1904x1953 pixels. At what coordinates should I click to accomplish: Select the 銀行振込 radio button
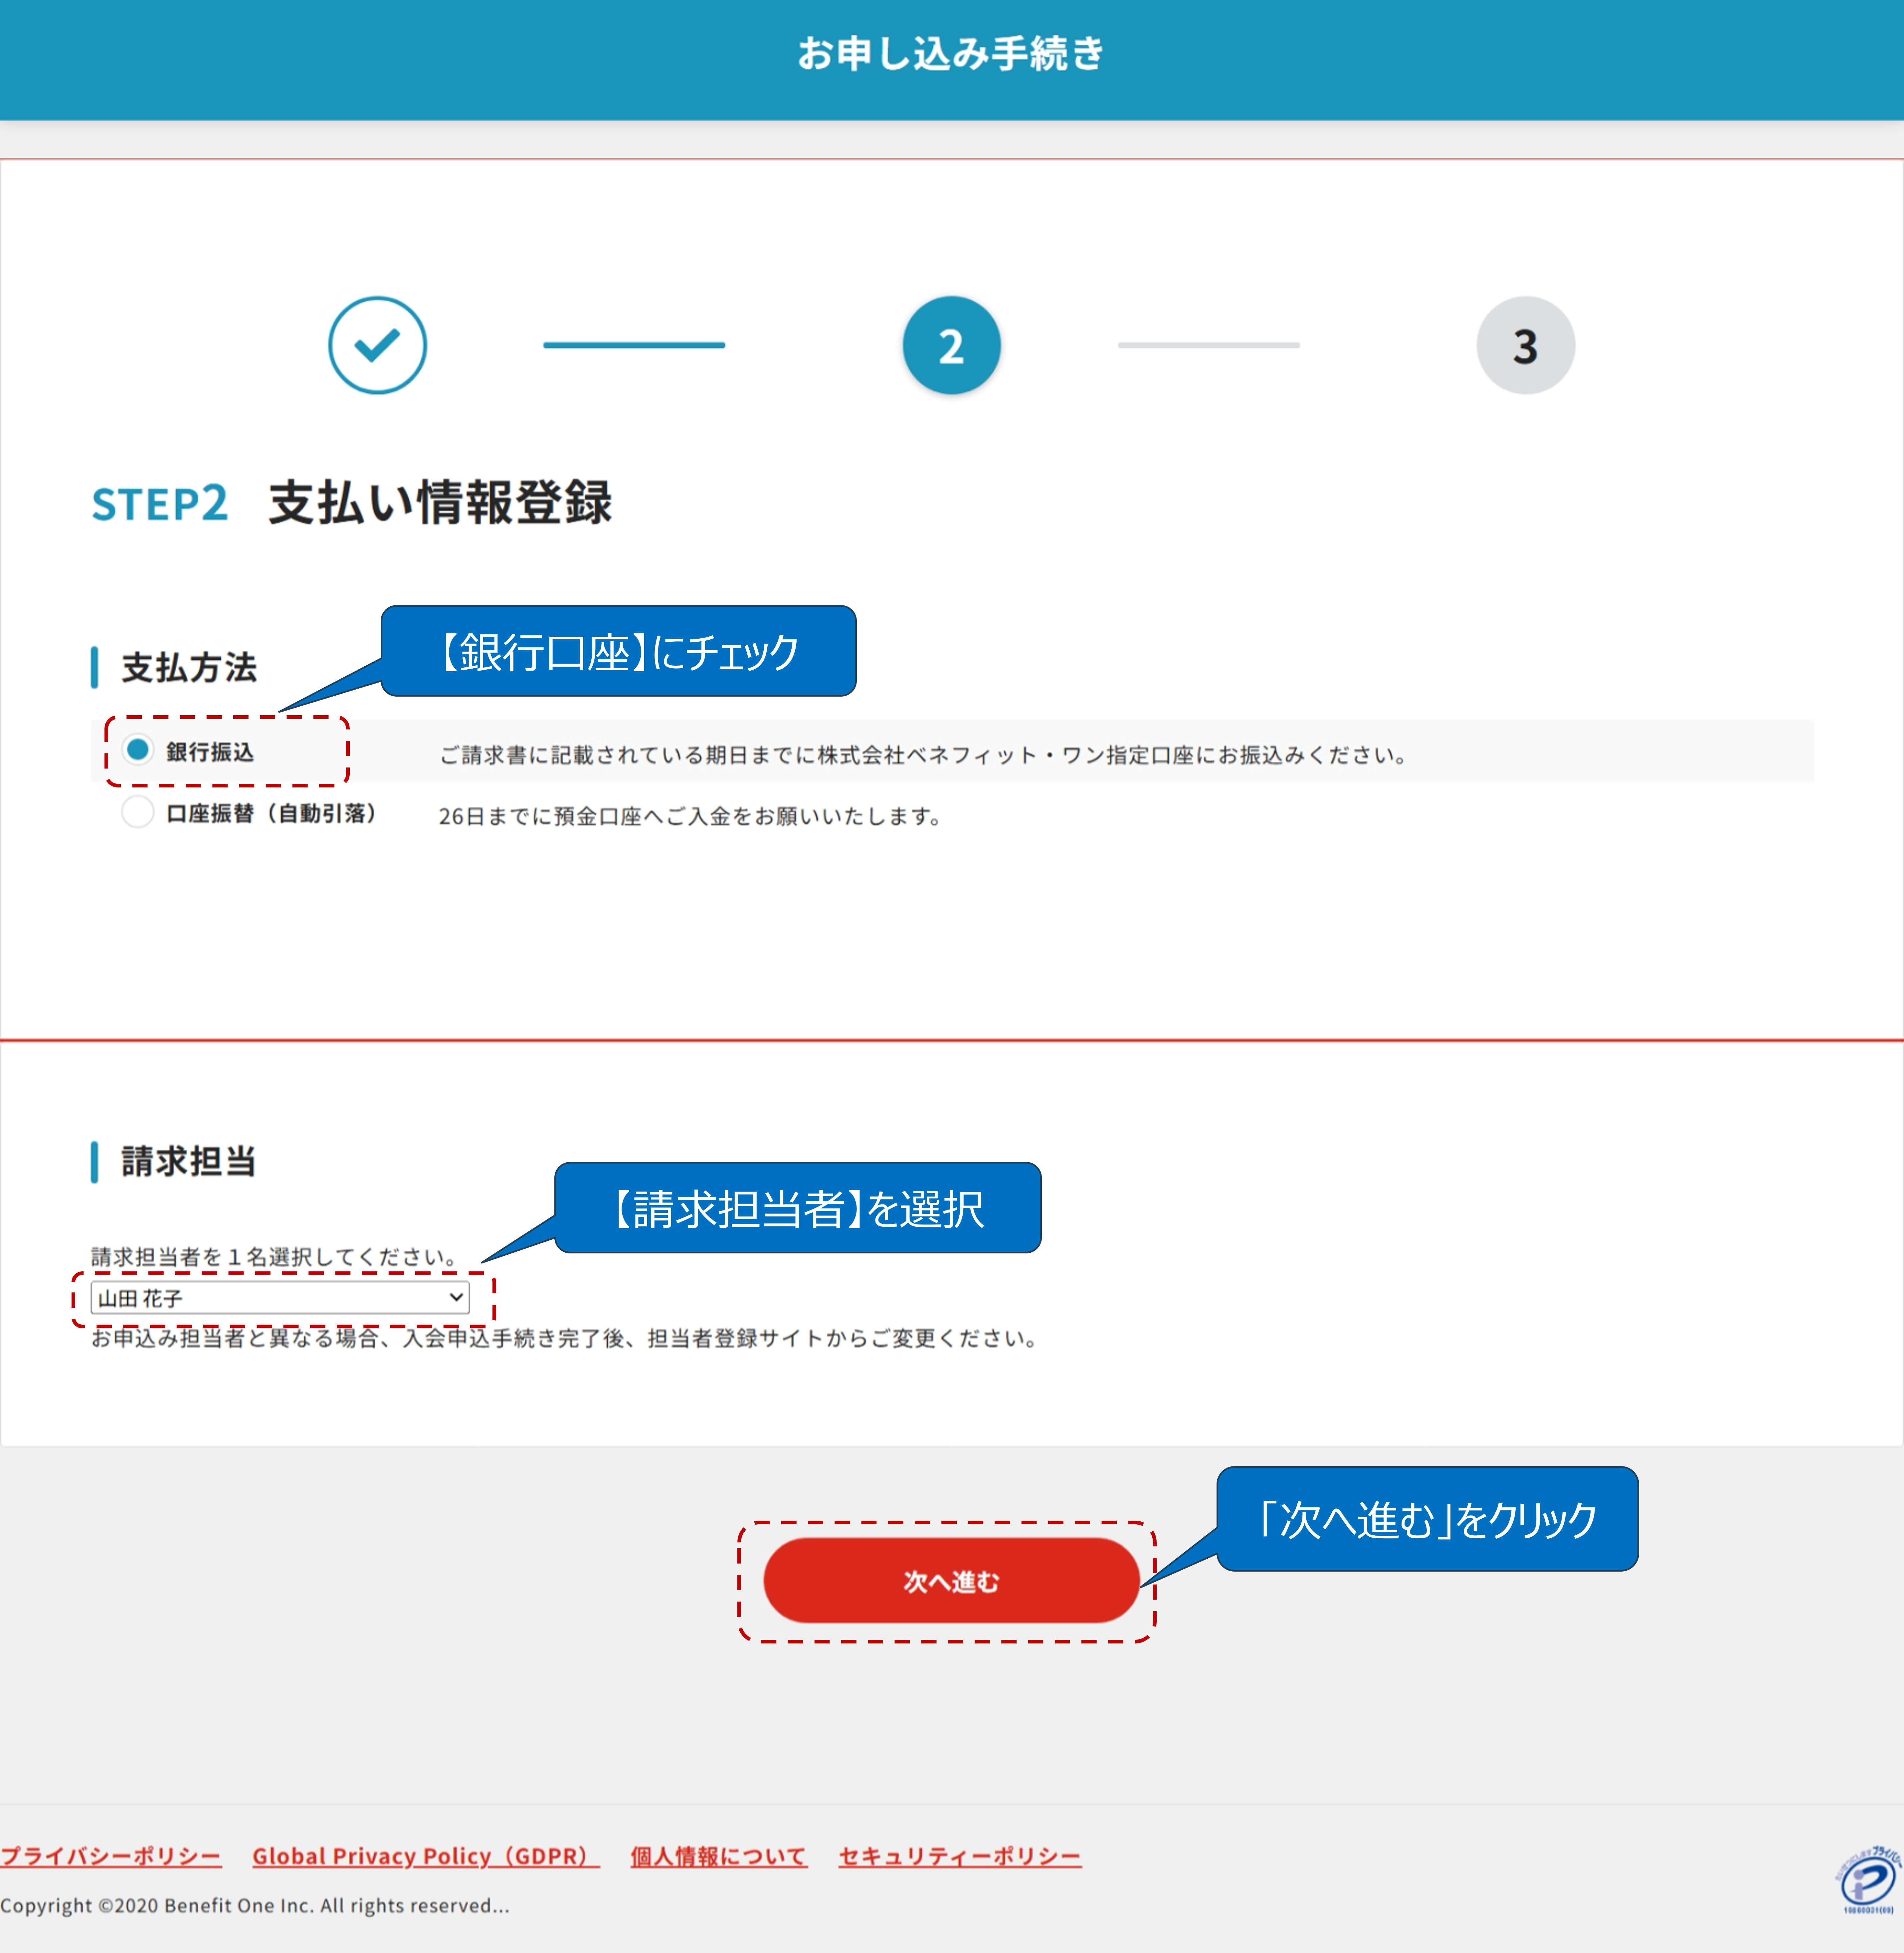point(138,749)
